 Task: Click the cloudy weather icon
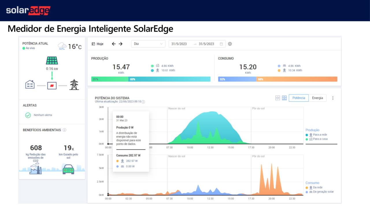click(x=62, y=46)
